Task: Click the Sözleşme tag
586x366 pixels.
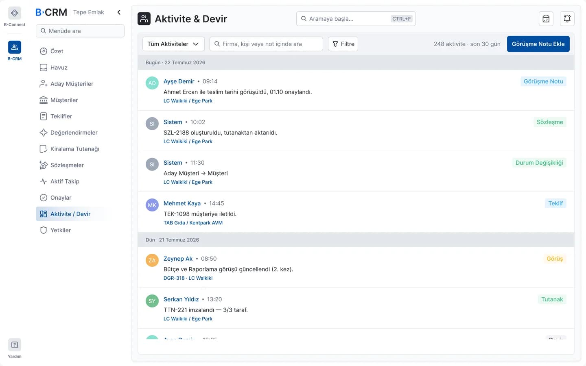Action: pyautogui.click(x=550, y=122)
